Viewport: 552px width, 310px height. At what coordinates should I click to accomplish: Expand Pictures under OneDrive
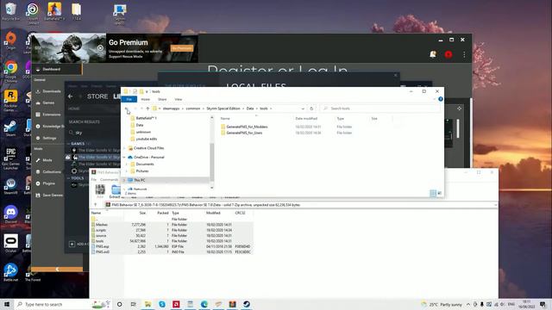[127, 171]
